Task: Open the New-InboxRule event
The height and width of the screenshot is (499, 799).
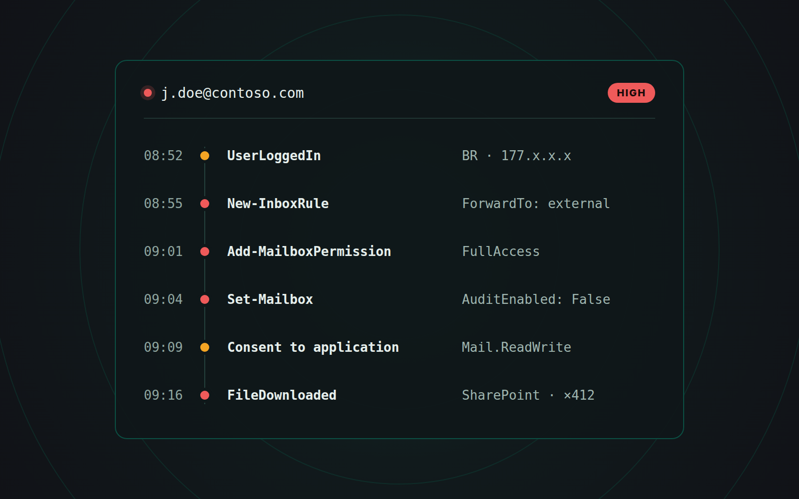Action: [278, 204]
